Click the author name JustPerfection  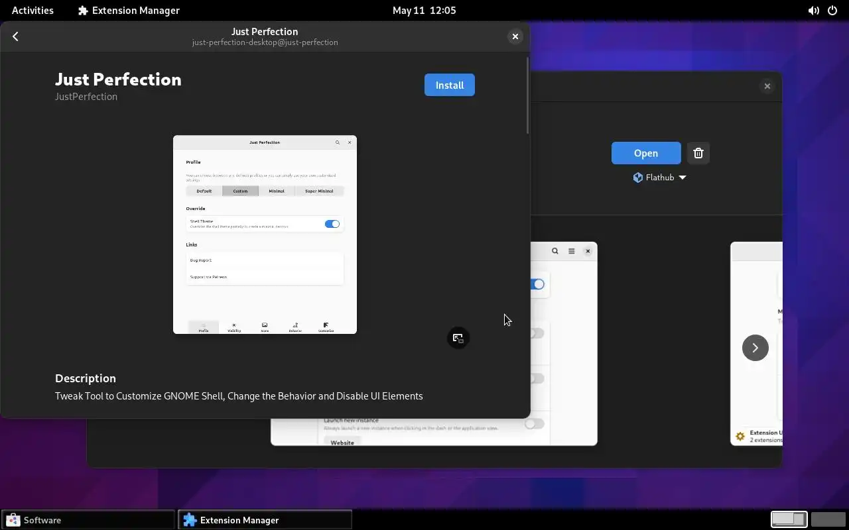(x=86, y=97)
